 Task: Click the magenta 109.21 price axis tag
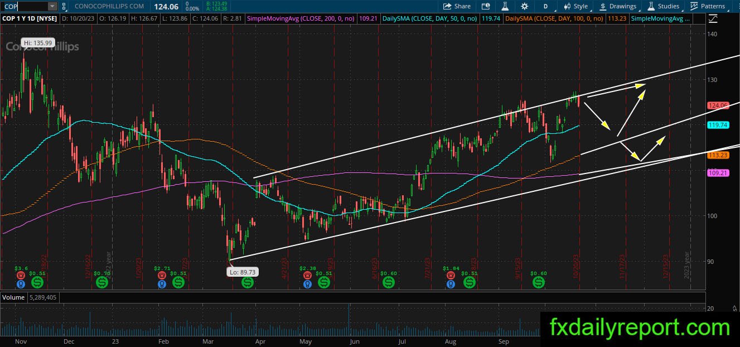point(718,173)
